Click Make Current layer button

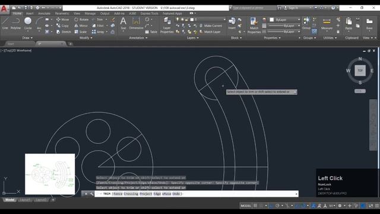coord(210,26)
